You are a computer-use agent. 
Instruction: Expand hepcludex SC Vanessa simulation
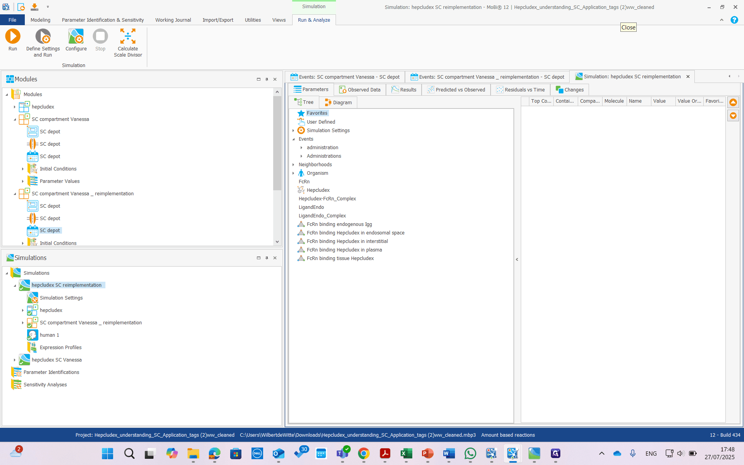click(15, 360)
